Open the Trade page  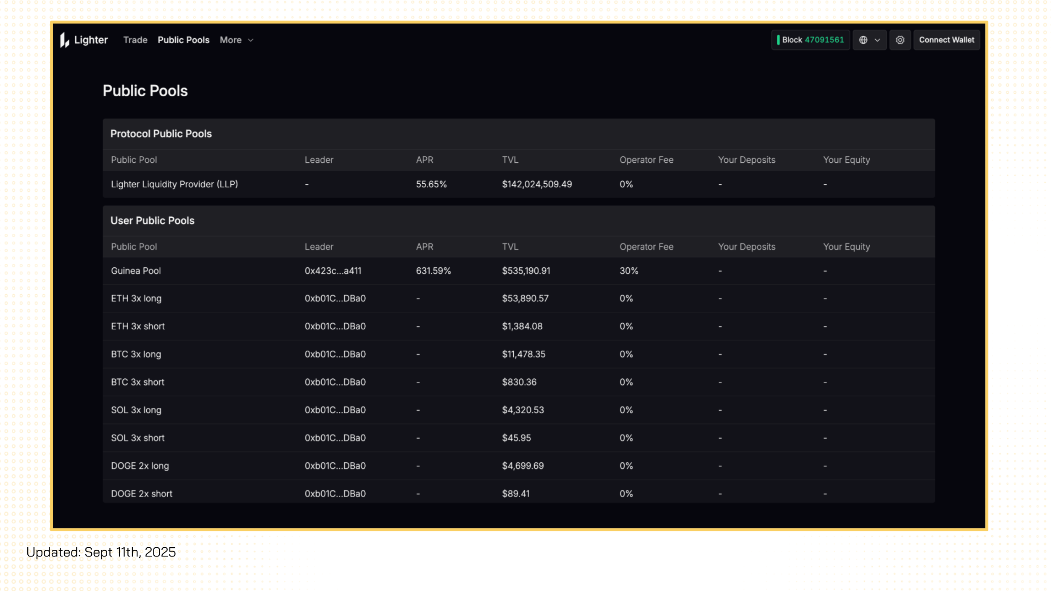point(135,40)
